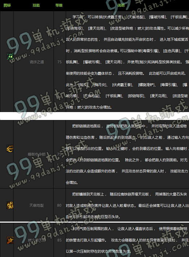This screenshot has height=257, width=189.
Task: Click the skill name in the level 85 row
Action: (37, 240)
